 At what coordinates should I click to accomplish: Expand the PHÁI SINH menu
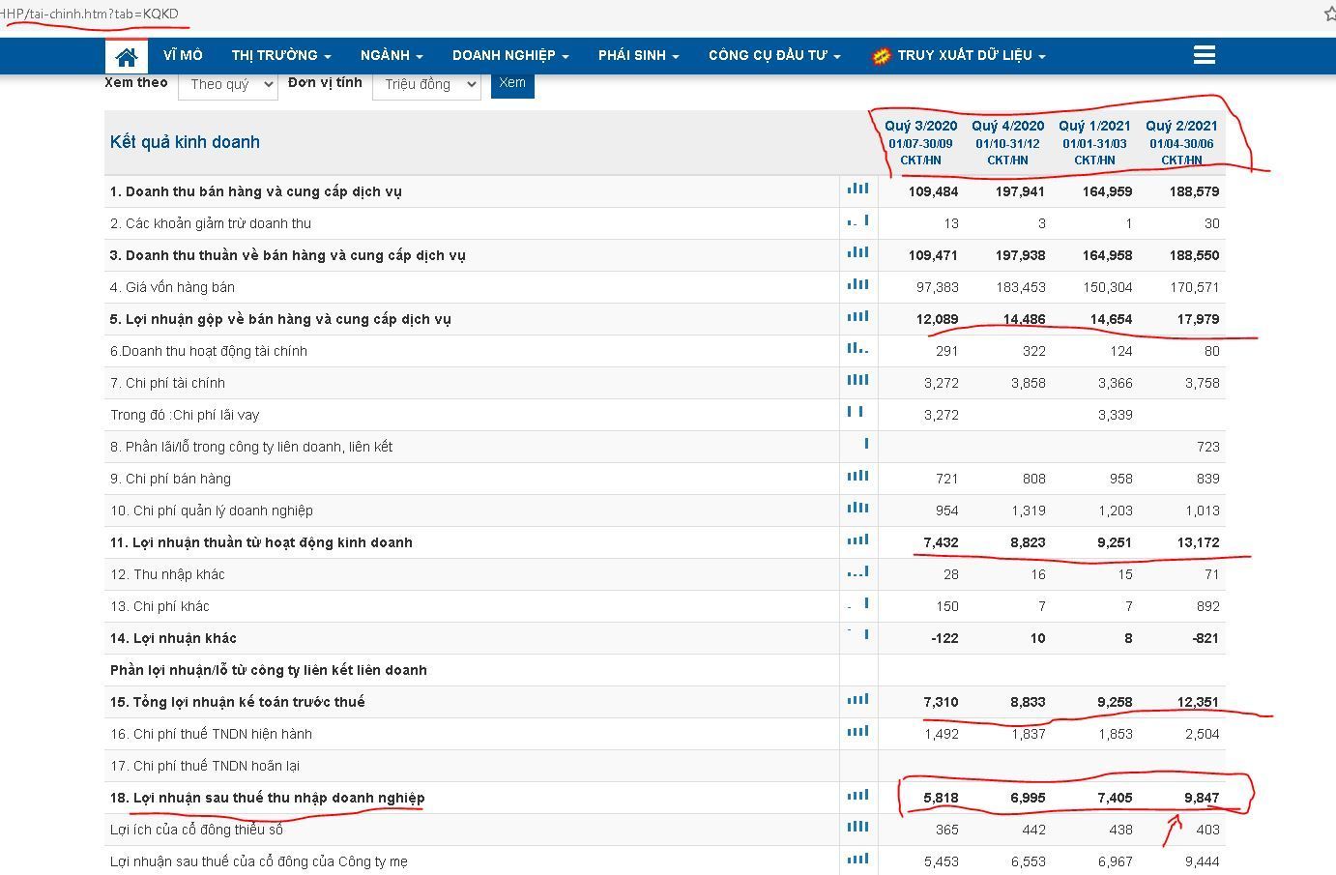638,55
